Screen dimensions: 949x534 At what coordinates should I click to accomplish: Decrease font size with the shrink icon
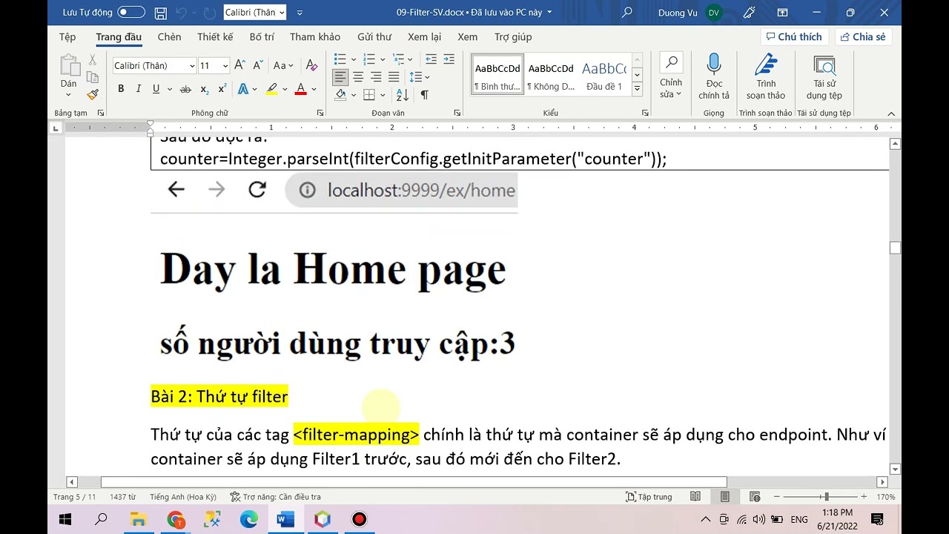pyautogui.click(x=257, y=66)
